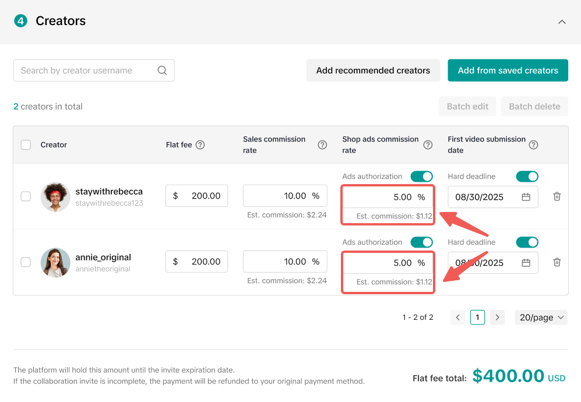Image resolution: width=581 pixels, height=402 pixels.
Task: Click Sales commission rate info icon
Action: pos(322,145)
